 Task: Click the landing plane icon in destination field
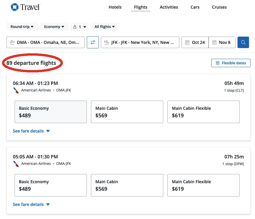point(107,42)
